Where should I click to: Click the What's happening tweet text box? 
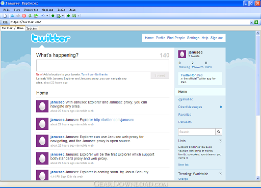102,65
